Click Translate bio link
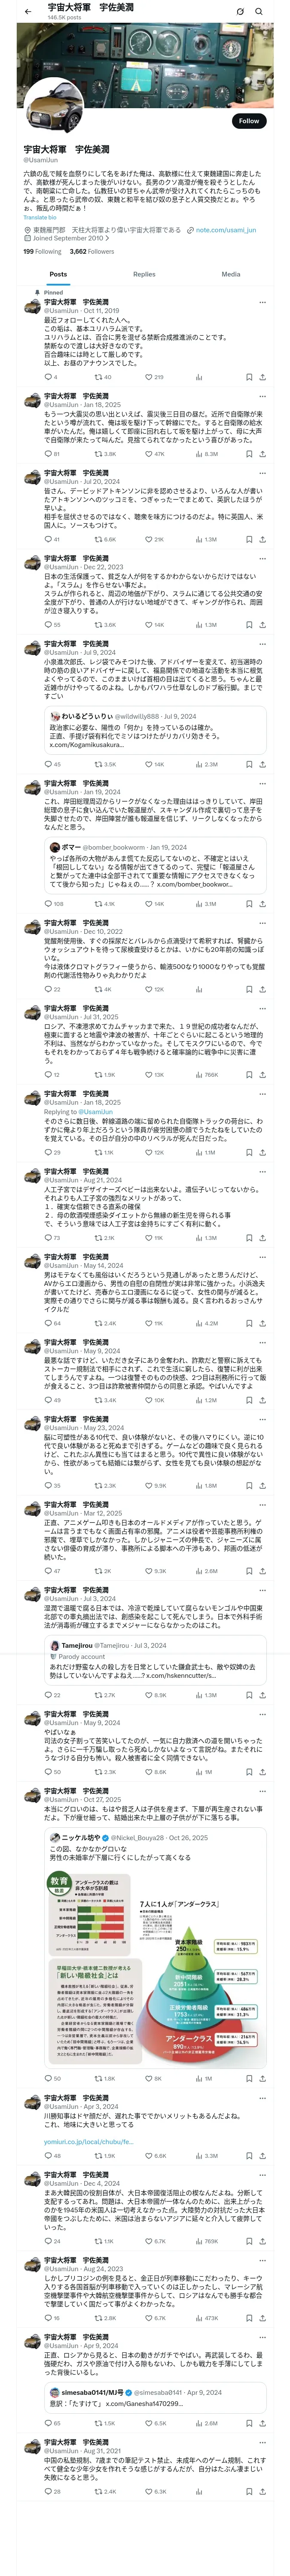Screen dimensions: 290x2576 coord(40,217)
